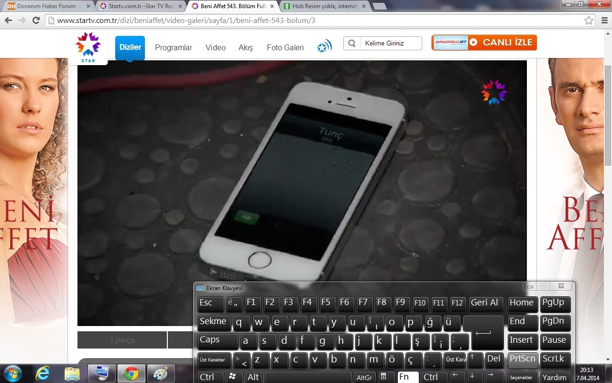Click the PgUp key
The height and width of the screenshot is (383, 612).
coord(555,304)
